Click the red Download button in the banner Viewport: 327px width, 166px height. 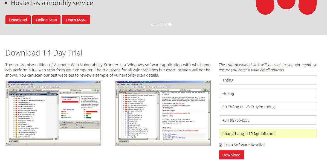coord(18,20)
